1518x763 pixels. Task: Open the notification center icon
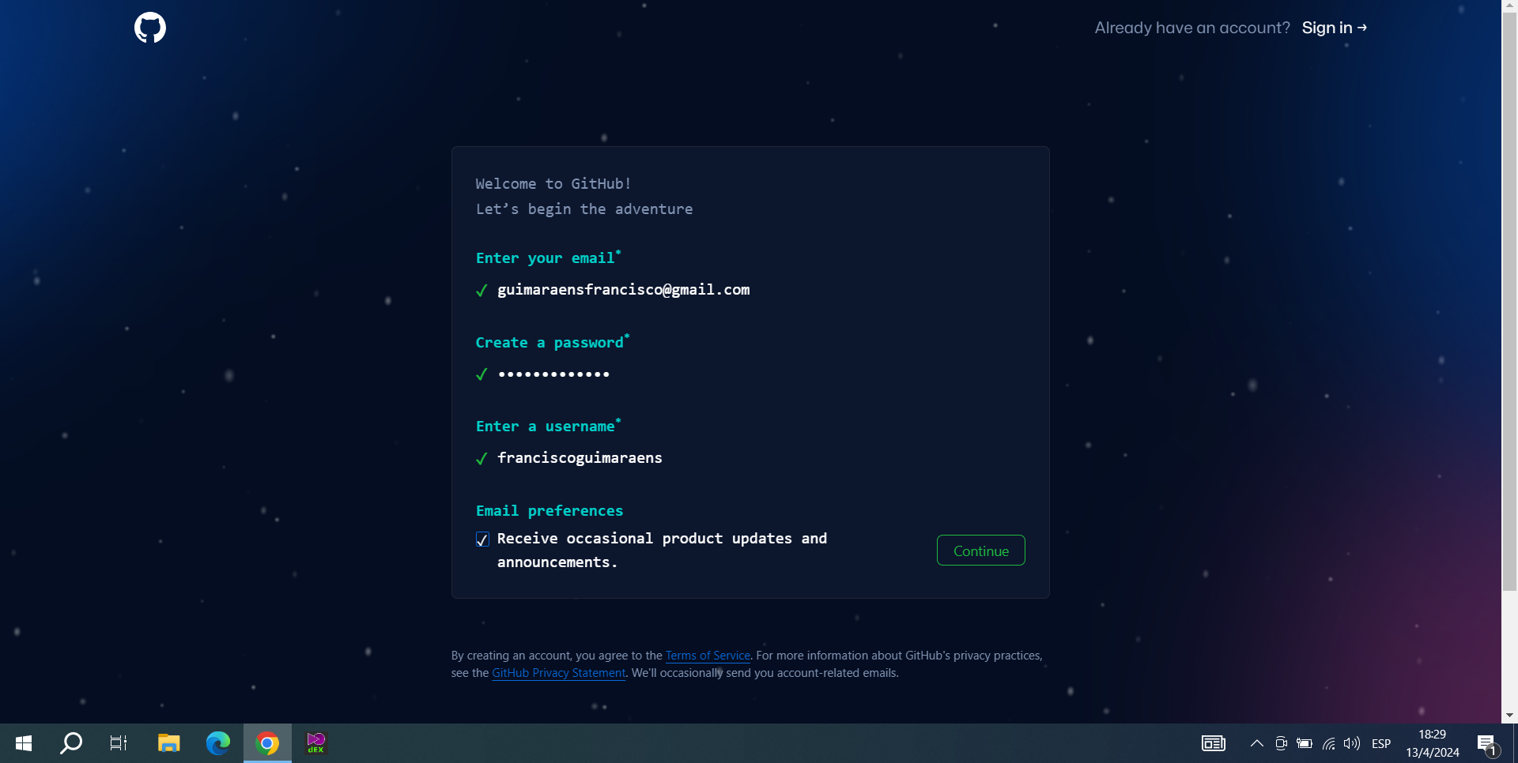point(1487,744)
